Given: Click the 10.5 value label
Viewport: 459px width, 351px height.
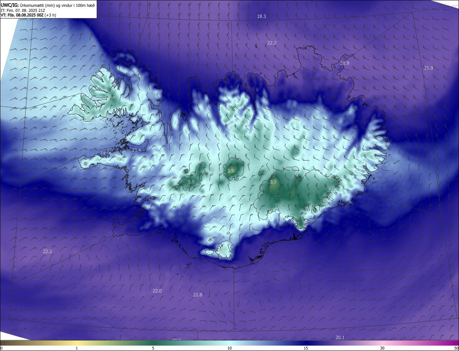Looking at the screenshot, I should coord(20,63).
